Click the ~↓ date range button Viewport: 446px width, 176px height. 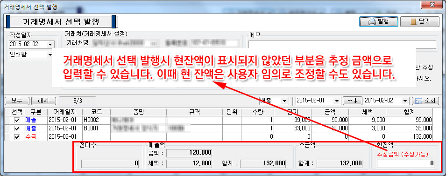coord(352,101)
